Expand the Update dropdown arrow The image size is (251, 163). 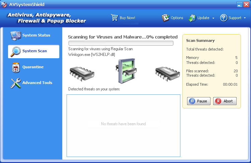click(213, 18)
